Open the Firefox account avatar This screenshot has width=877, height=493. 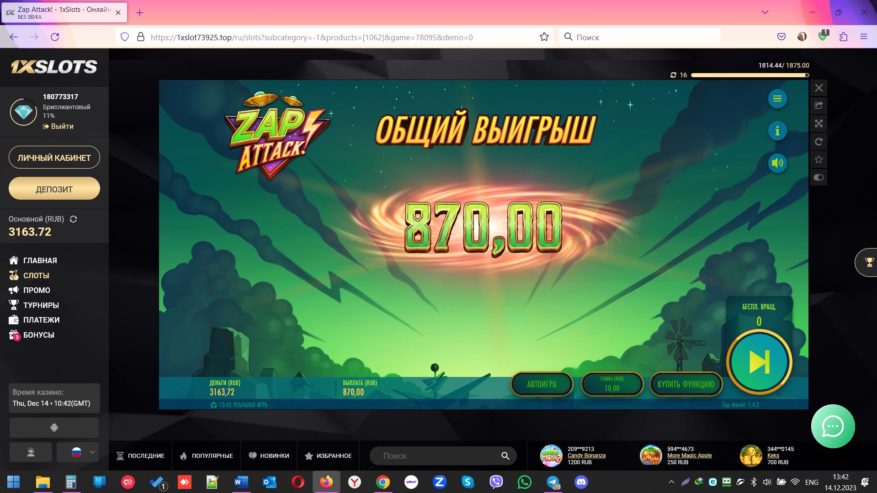[802, 37]
